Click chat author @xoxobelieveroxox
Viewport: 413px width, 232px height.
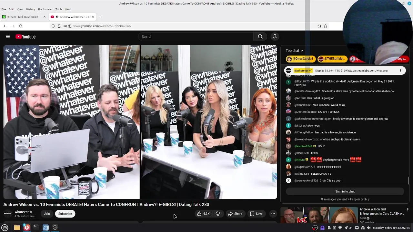click(x=307, y=140)
